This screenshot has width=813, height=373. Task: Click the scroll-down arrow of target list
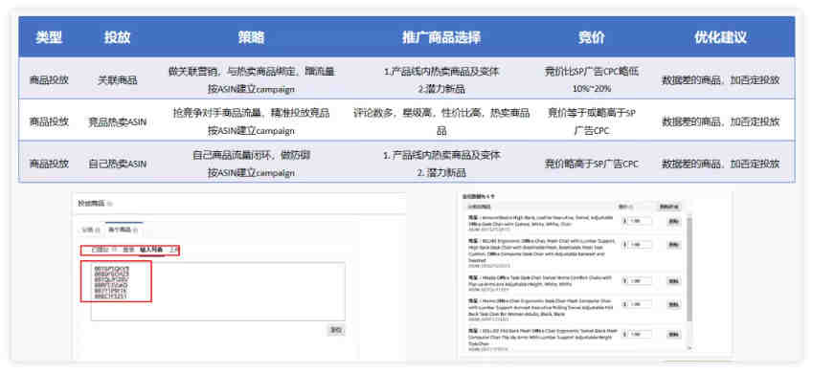coord(690,348)
